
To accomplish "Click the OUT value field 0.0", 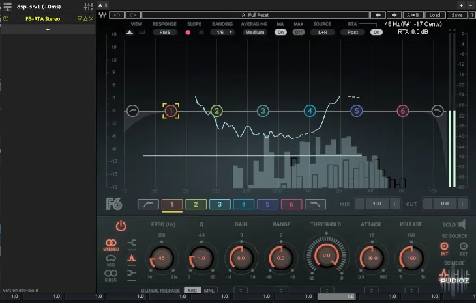I will 445,204.
